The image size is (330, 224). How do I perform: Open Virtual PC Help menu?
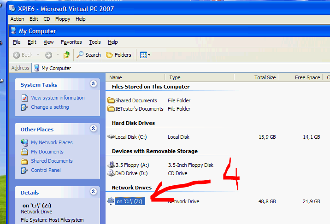tap(80, 19)
